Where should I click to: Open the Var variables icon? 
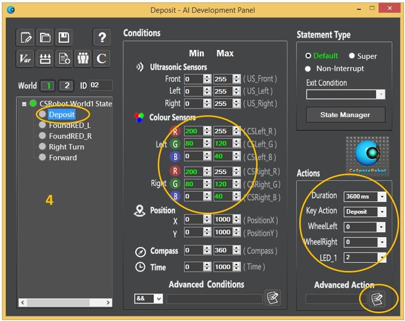coord(25,58)
